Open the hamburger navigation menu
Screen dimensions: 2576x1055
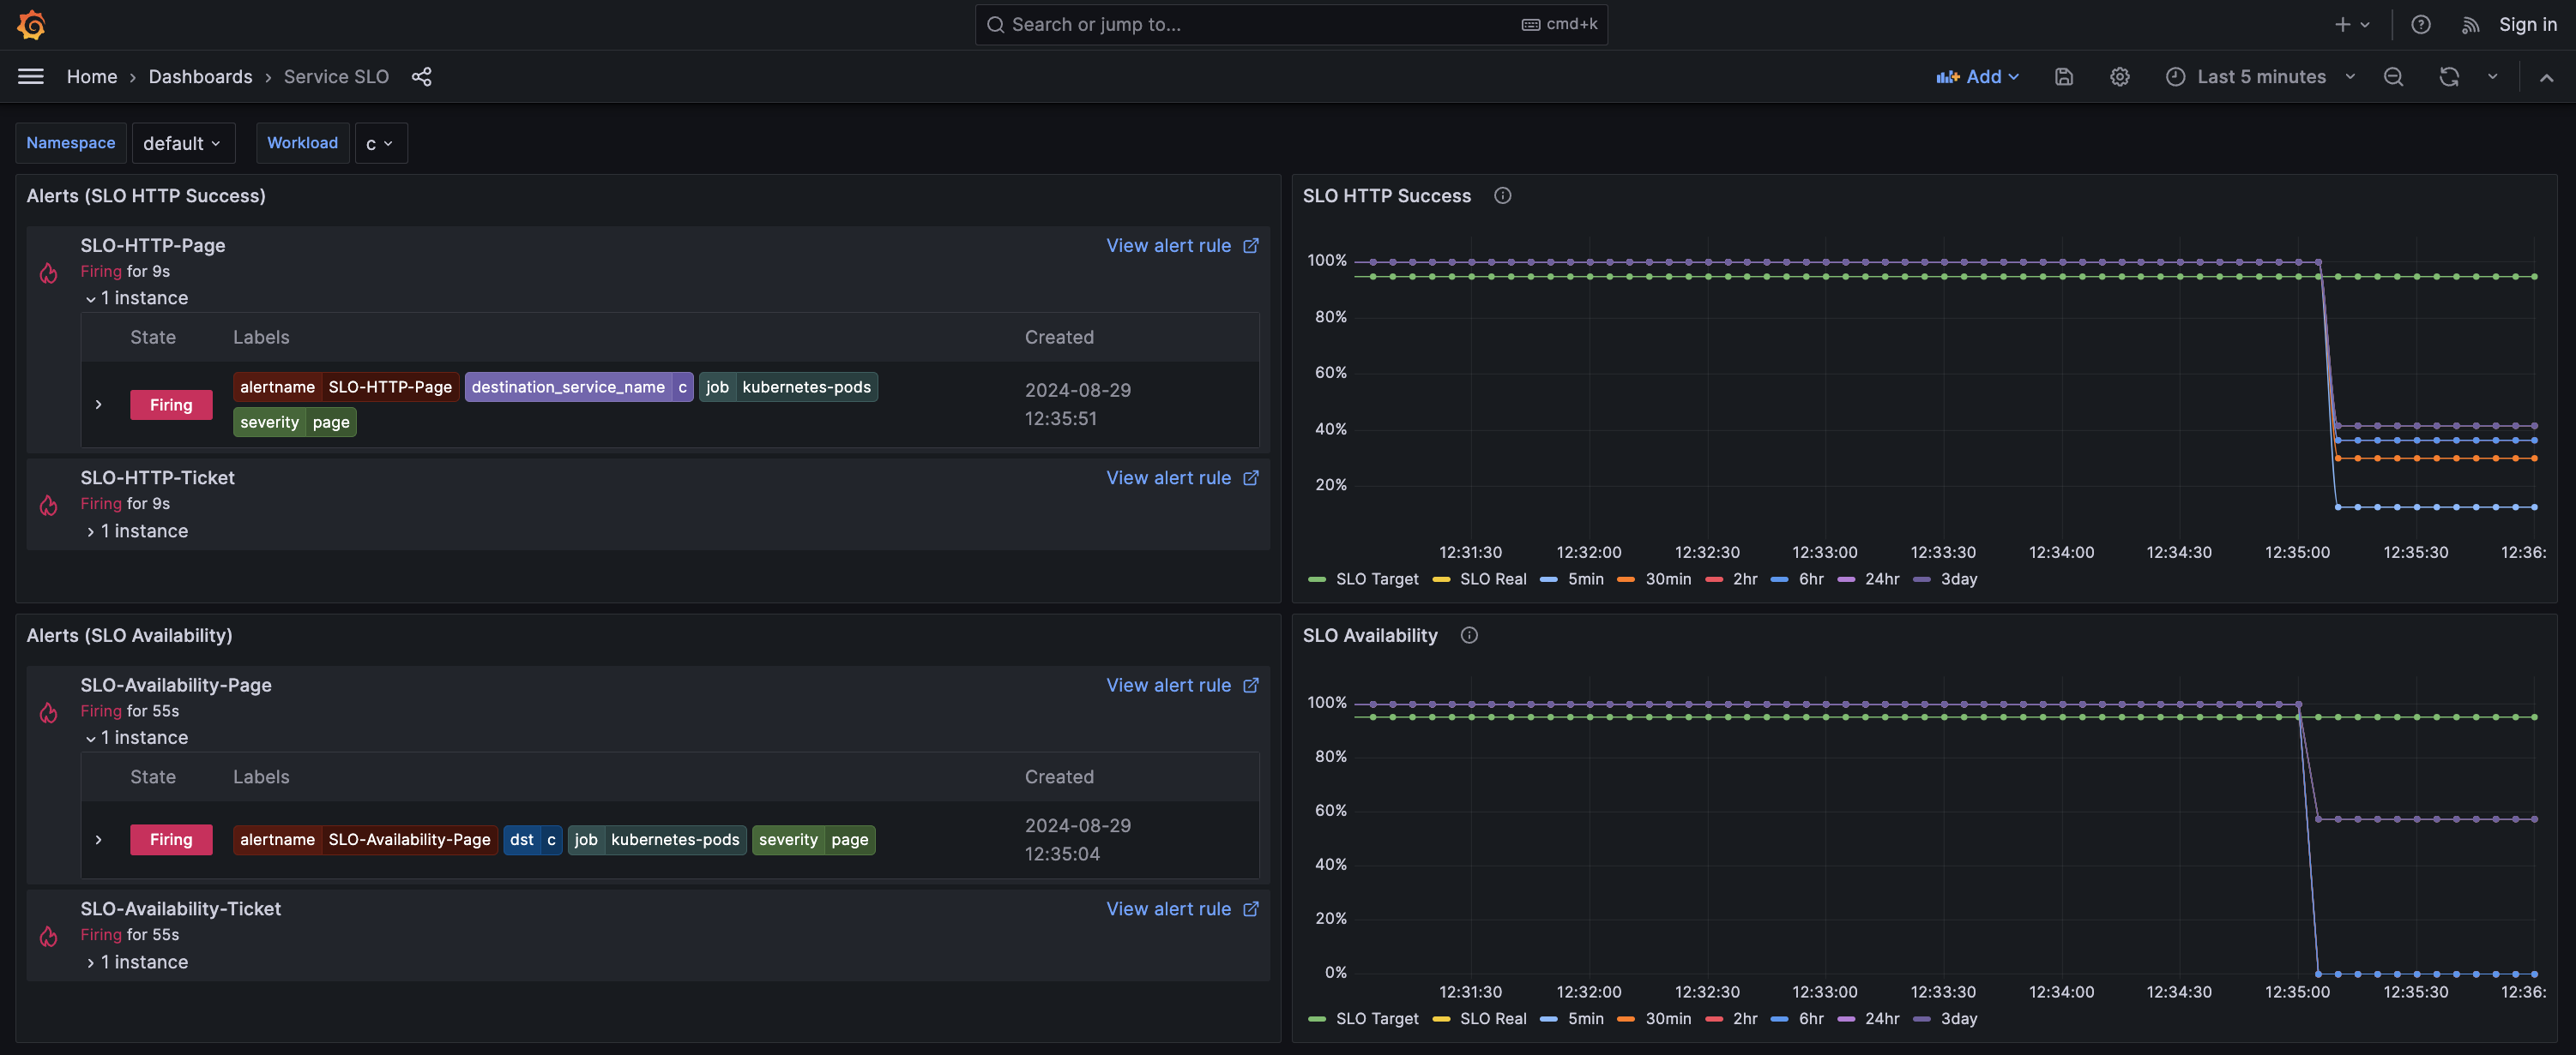point(31,77)
